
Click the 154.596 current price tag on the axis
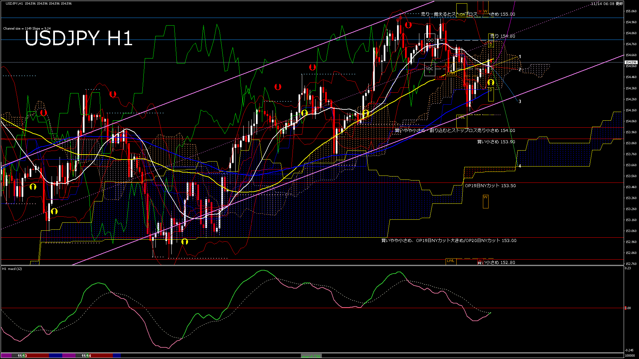pyautogui.click(x=631, y=62)
